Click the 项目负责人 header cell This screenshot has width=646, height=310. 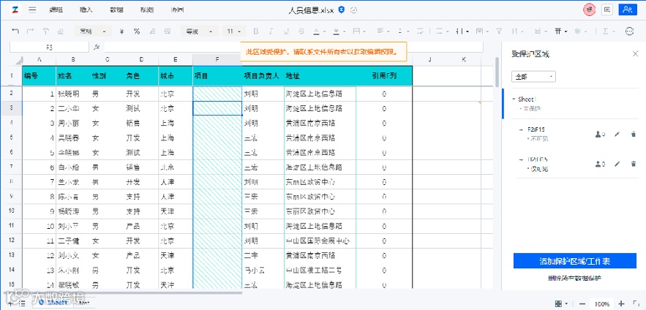[x=263, y=76]
